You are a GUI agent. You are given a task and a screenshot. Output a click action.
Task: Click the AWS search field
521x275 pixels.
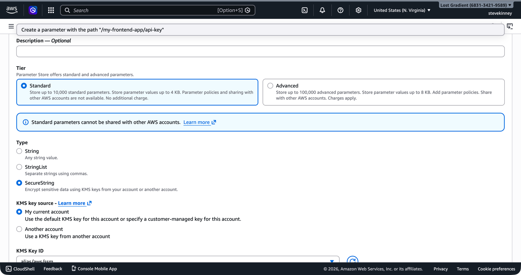(x=158, y=10)
